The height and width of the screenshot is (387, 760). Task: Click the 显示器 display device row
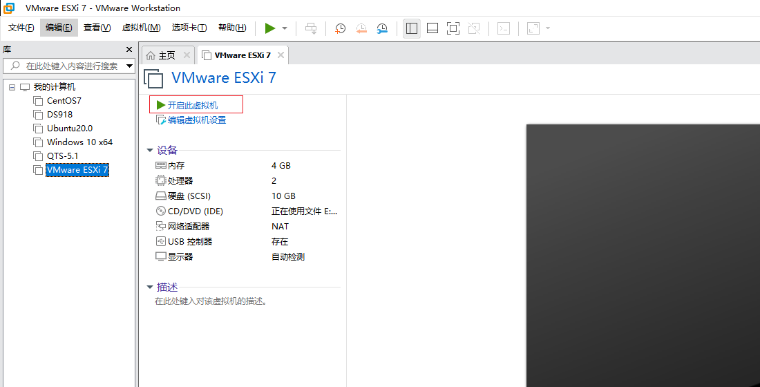tap(246, 256)
